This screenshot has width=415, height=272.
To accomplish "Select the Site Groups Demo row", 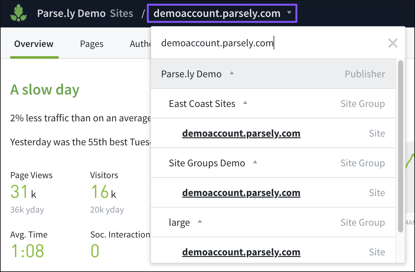I will pyautogui.click(x=273, y=163).
